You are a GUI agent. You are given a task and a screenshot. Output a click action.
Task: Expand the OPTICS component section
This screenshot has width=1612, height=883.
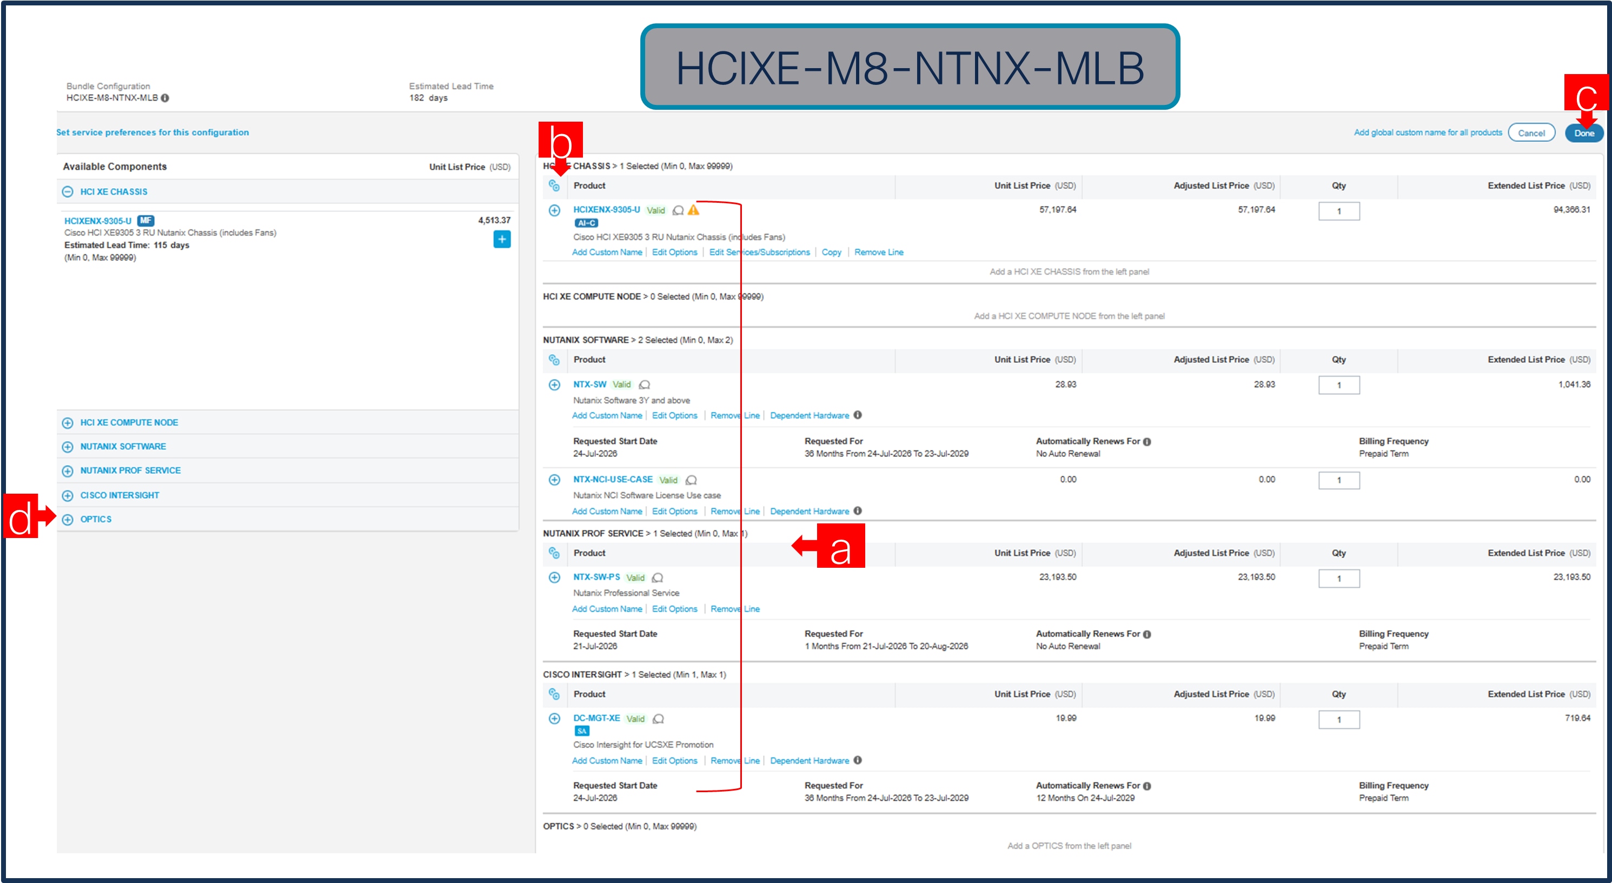click(68, 520)
